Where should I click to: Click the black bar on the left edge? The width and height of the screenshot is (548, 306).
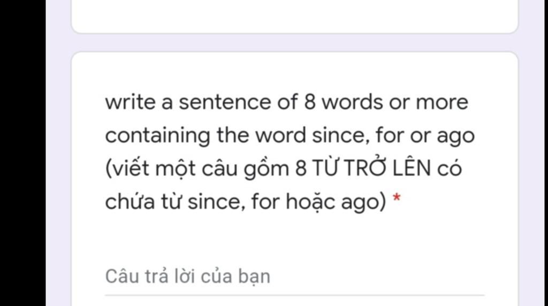pos(22,153)
